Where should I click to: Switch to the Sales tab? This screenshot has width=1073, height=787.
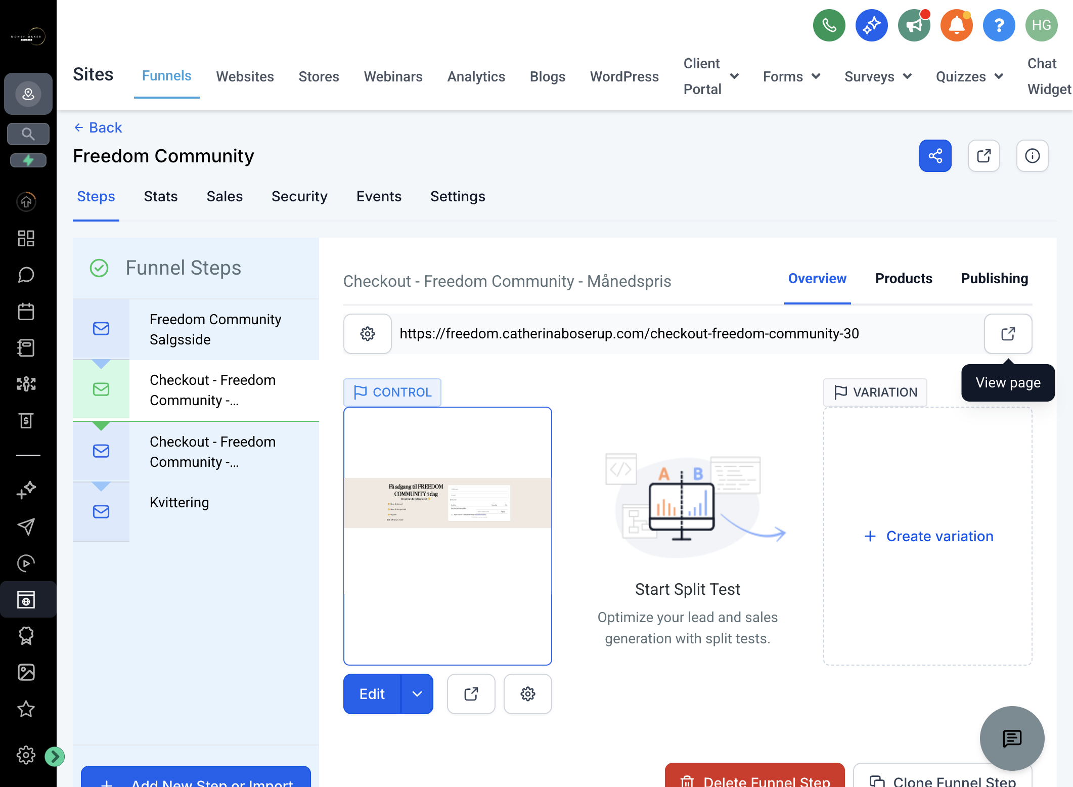pyautogui.click(x=225, y=196)
